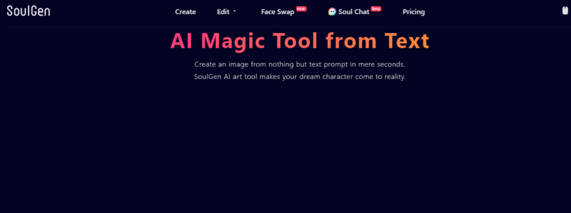The image size is (571, 213).
Task: Click 'Create an image from nothing' text line
Action: click(299, 65)
